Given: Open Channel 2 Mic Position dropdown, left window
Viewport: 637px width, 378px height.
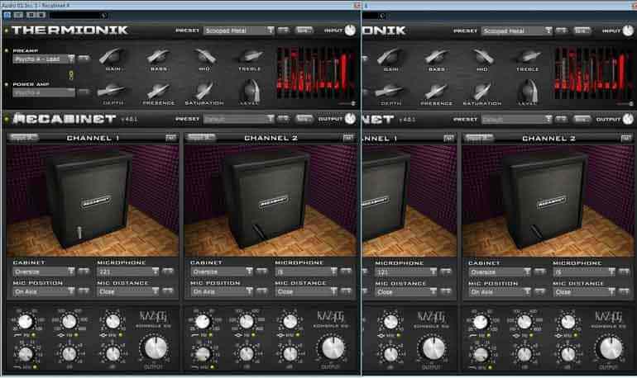Looking at the screenshot, I should pyautogui.click(x=222, y=291).
